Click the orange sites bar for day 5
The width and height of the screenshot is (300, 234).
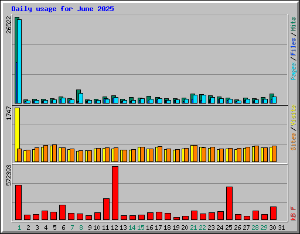pyautogui.click(x=54, y=153)
